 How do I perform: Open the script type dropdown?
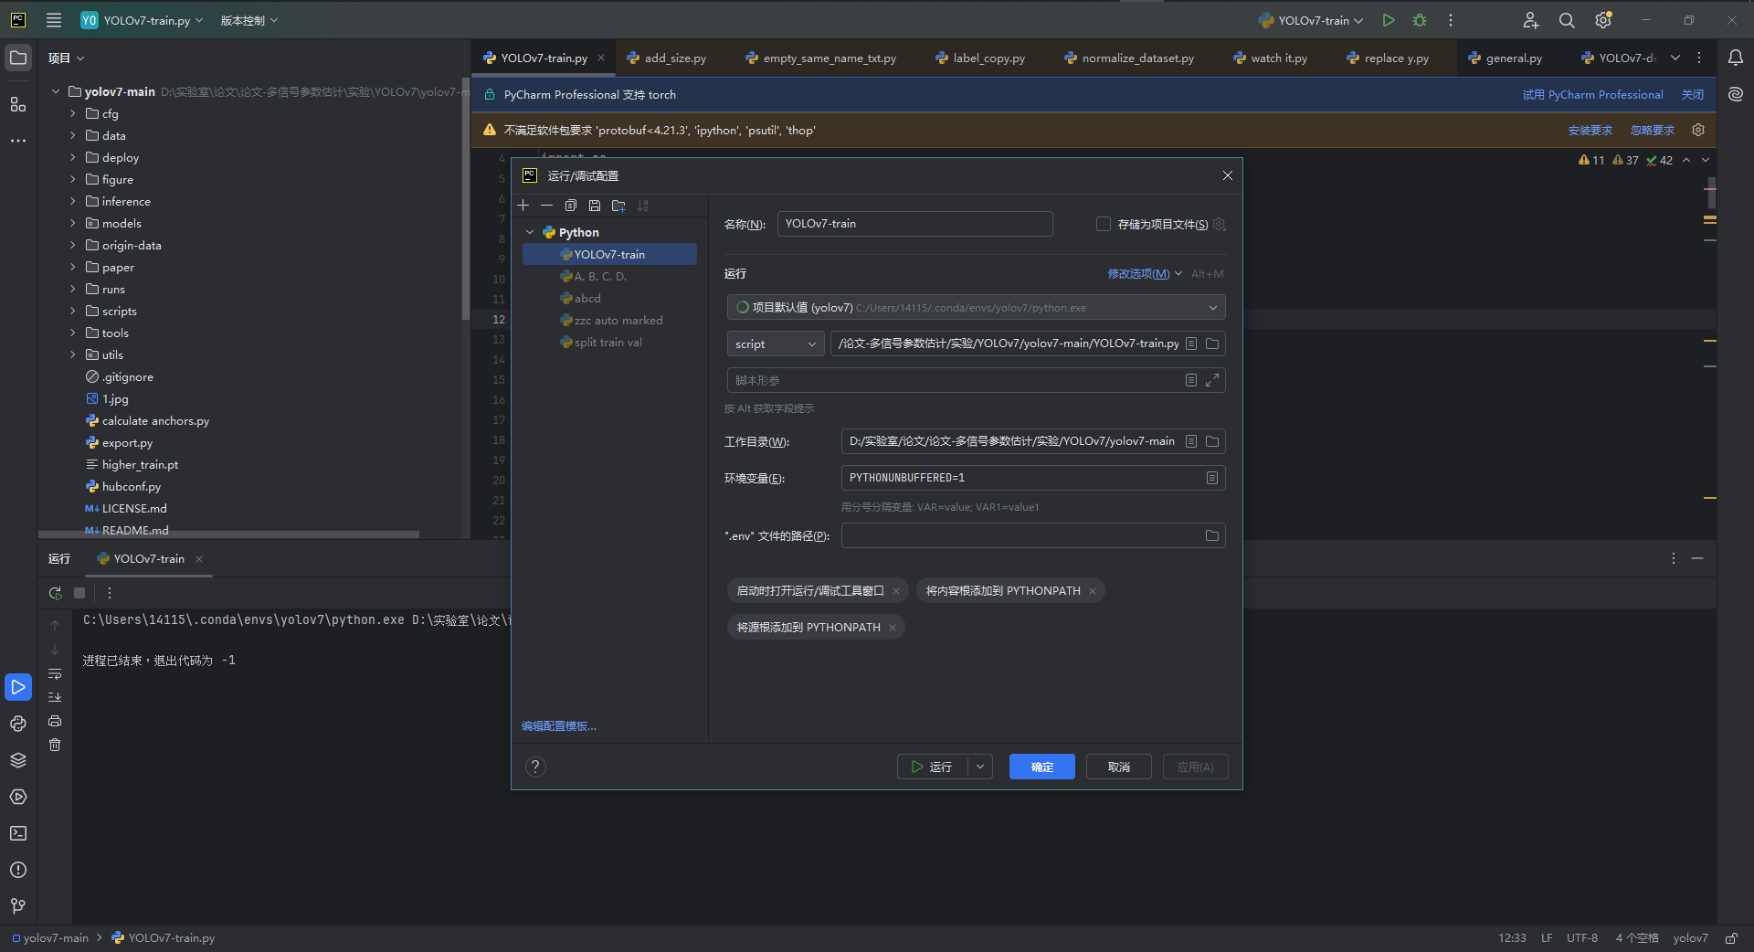click(x=776, y=344)
